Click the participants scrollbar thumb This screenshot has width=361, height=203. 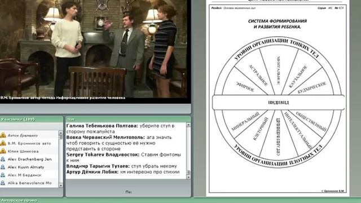[x=61, y=137]
